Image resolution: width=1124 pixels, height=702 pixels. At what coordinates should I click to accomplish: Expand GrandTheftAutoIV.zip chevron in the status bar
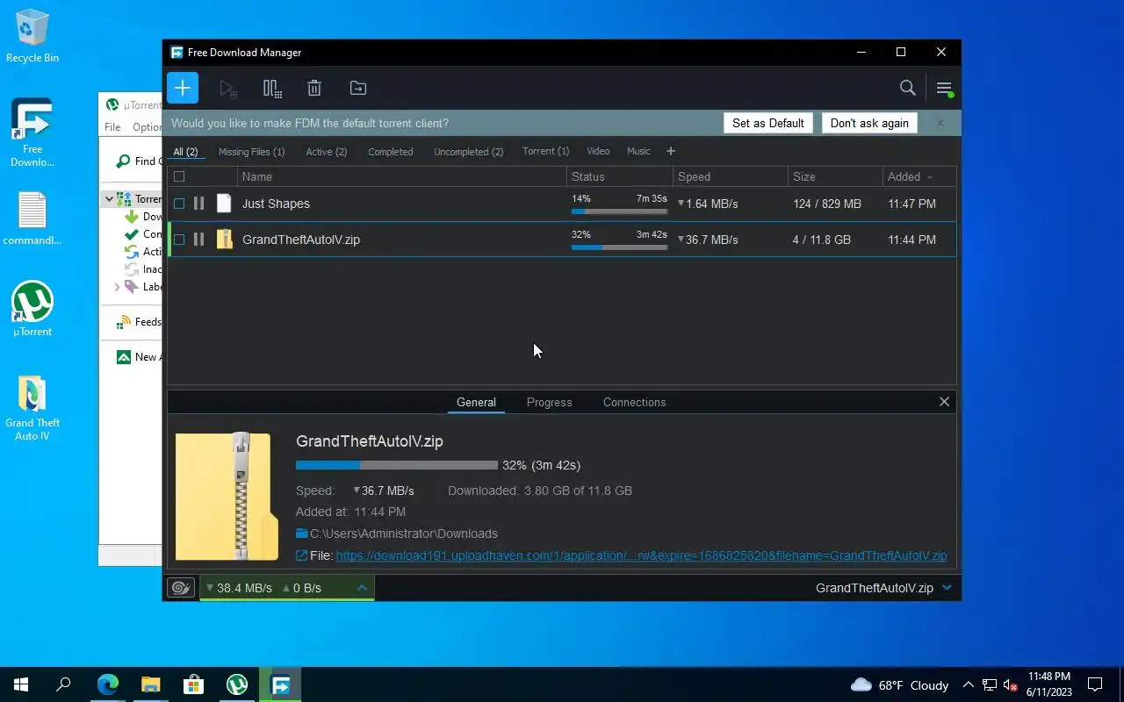tap(947, 588)
